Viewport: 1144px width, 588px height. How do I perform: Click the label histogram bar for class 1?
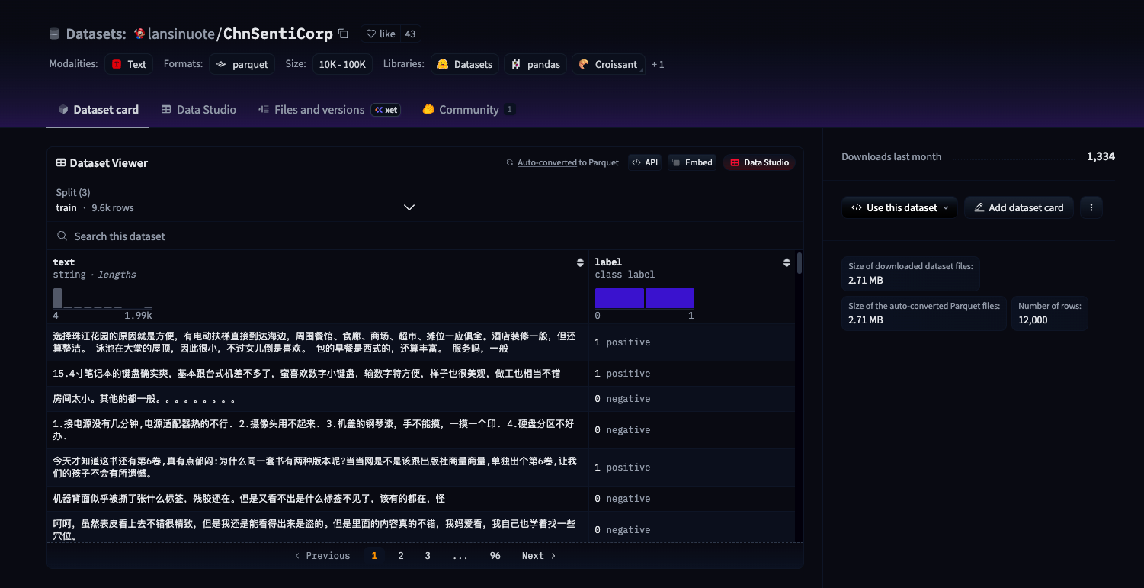tap(670, 298)
